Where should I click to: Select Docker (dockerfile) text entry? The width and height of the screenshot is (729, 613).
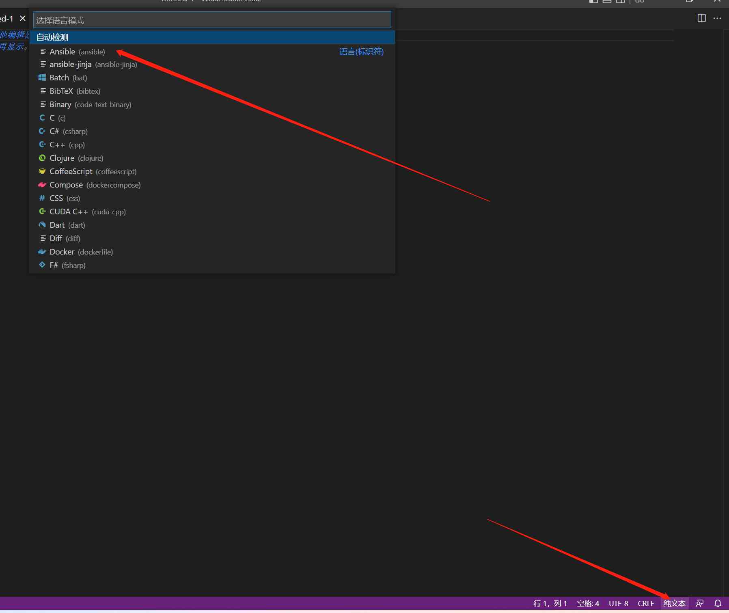(x=81, y=252)
